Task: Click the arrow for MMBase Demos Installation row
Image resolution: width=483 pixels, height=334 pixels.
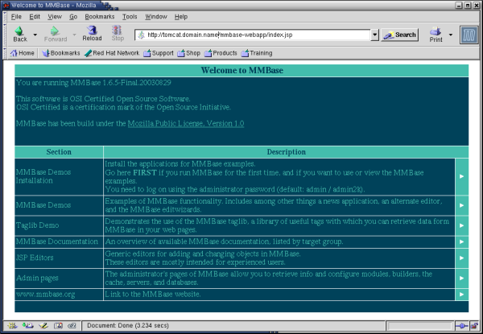Action: coord(461,175)
